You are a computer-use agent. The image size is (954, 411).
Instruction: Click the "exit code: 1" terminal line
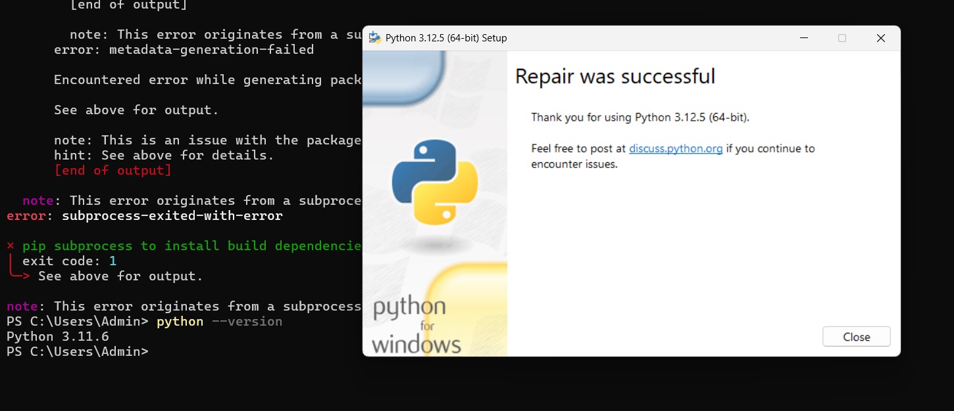coord(70,261)
